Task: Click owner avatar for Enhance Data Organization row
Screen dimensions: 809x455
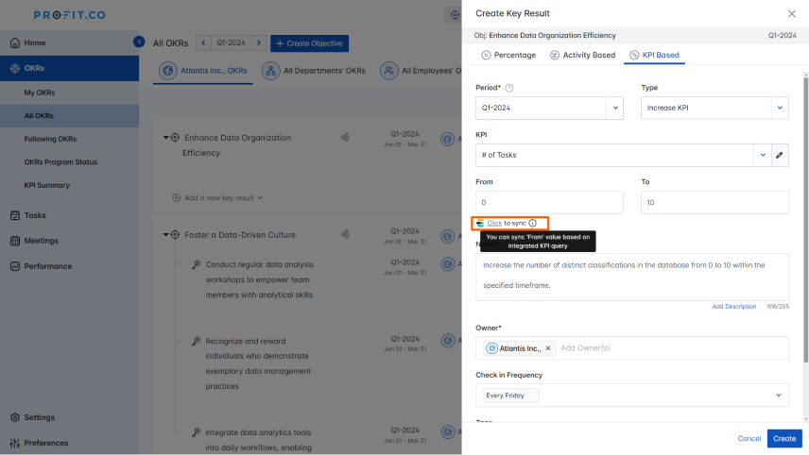Action: (447, 139)
